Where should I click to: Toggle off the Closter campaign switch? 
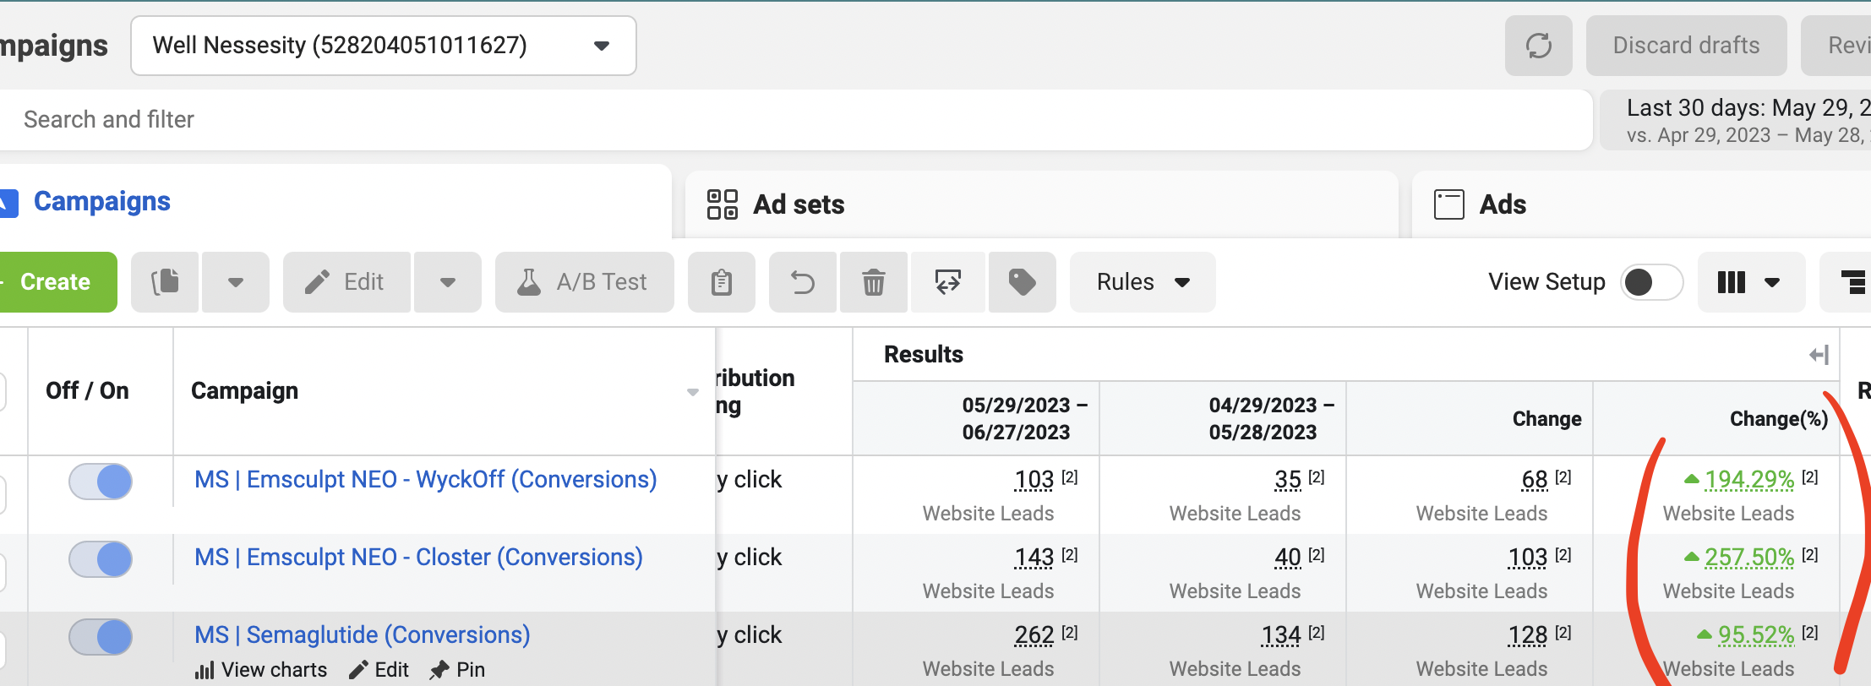pyautogui.click(x=101, y=559)
